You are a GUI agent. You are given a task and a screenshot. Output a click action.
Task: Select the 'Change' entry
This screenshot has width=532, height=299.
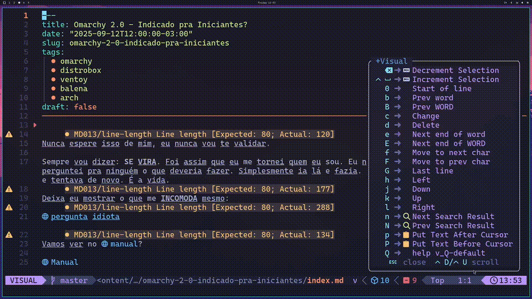point(426,116)
